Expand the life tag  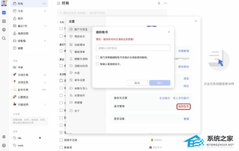(12, 138)
